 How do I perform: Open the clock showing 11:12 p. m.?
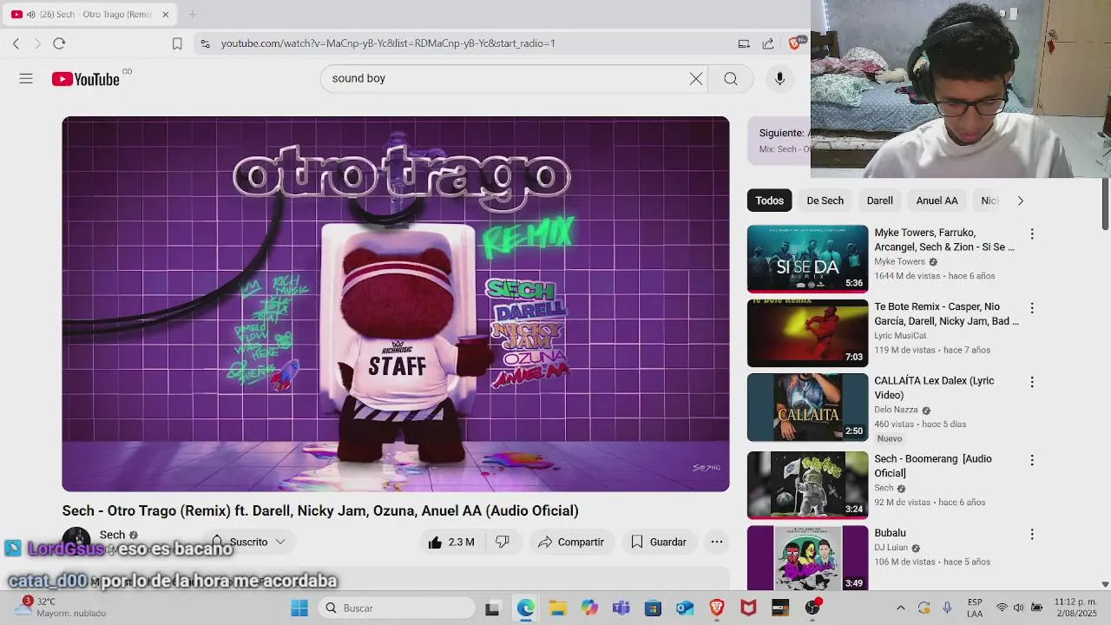[1075, 608]
